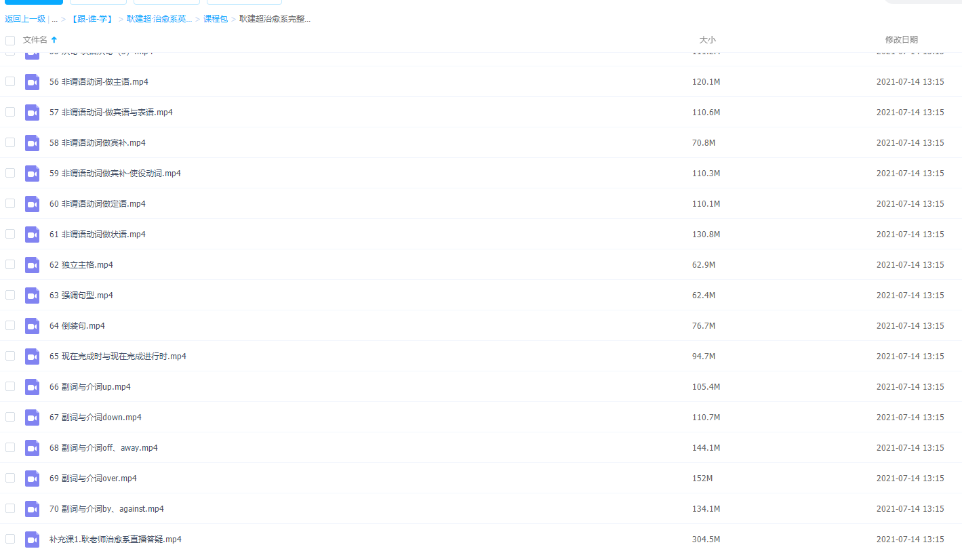Image resolution: width=962 pixels, height=549 pixels.
Task: Tick the select-all checkbox beside 文件名
Action: [x=10, y=40]
